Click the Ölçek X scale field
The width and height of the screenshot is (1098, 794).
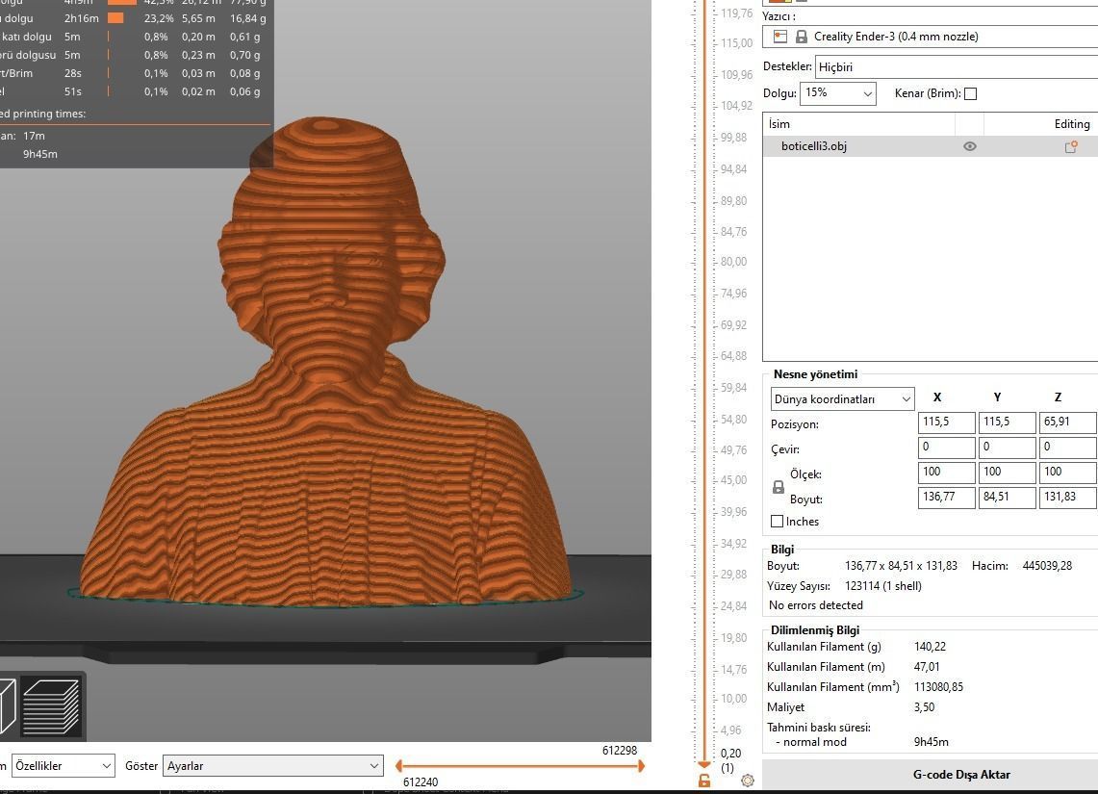pos(947,473)
